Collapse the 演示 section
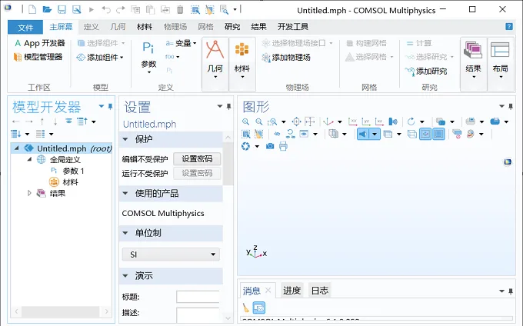Image resolution: width=523 pixels, height=326 pixels. click(125, 276)
